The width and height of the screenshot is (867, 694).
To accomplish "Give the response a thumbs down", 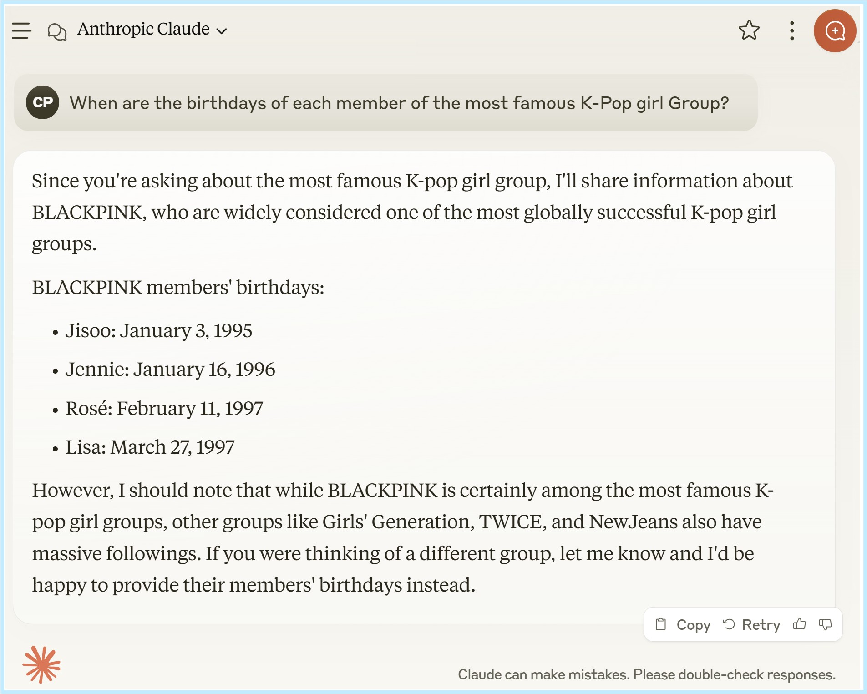I will 825,624.
